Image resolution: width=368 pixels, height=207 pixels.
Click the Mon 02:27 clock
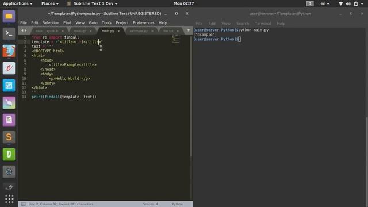tap(183, 3)
